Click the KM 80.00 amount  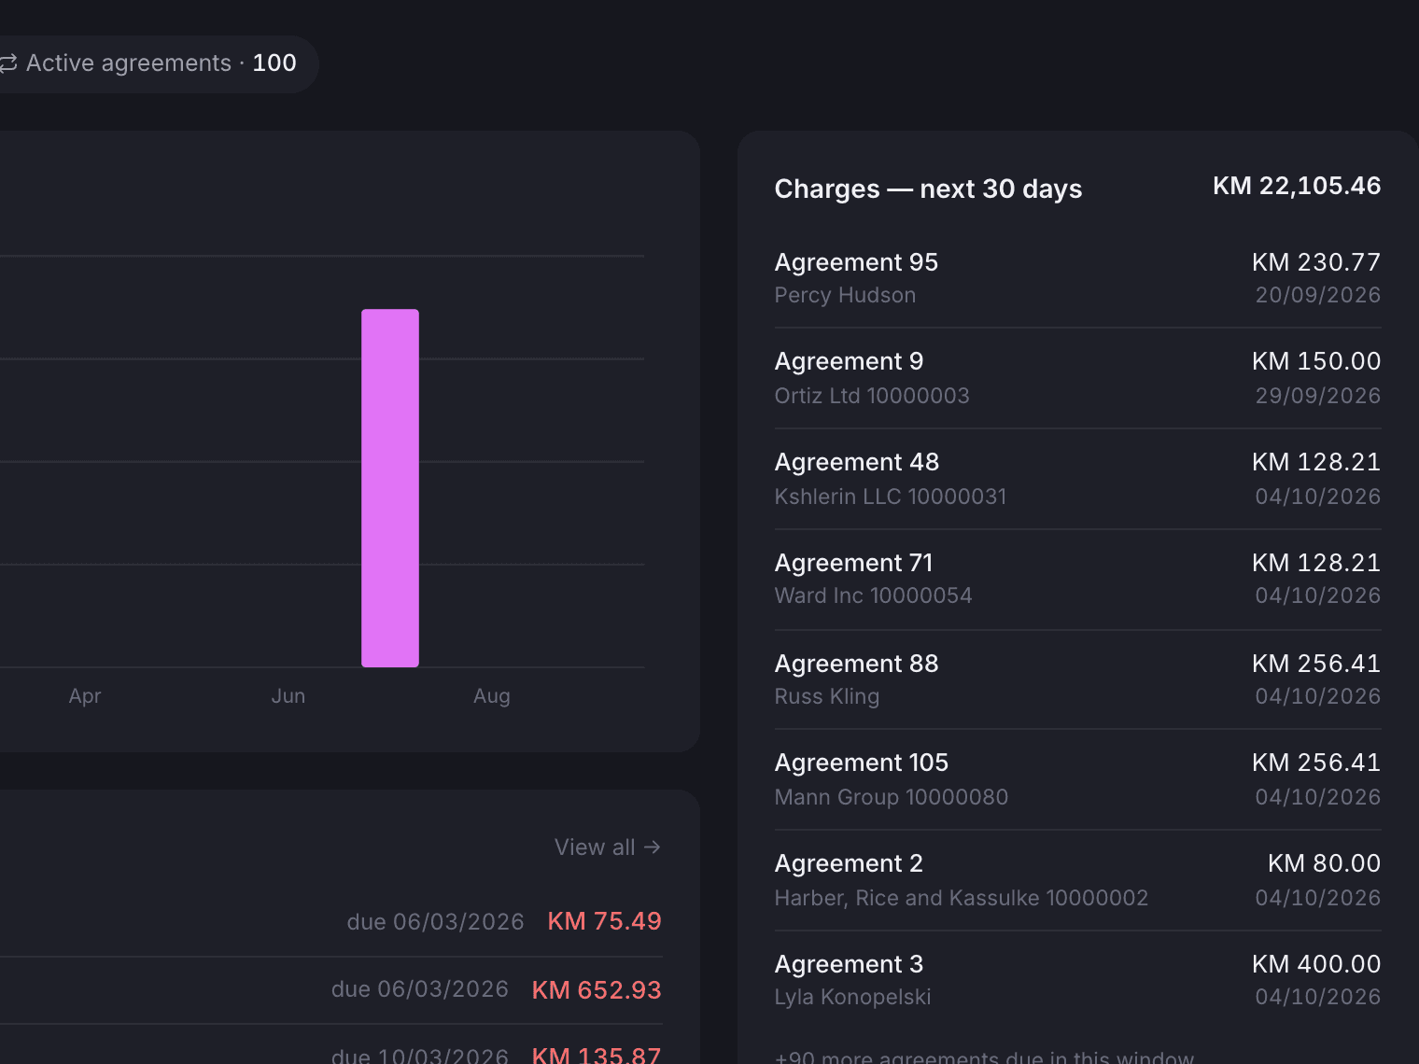tap(1324, 863)
